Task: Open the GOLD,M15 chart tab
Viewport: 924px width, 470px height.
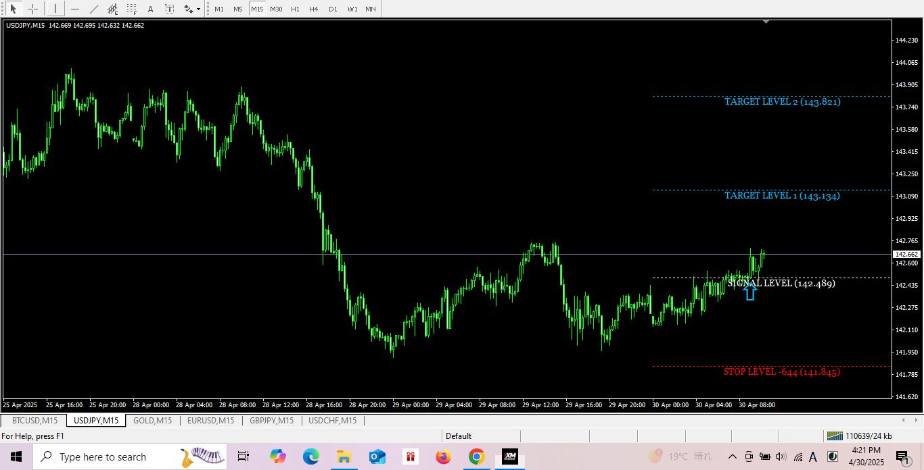Action: click(x=152, y=421)
